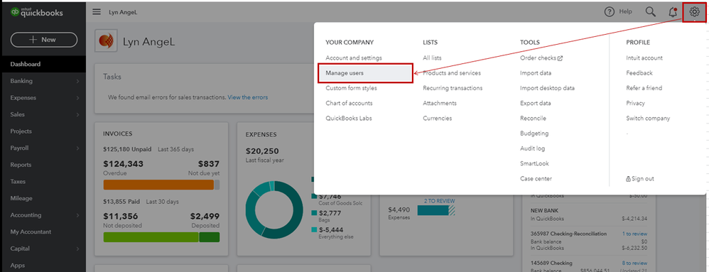Click Sign out with lock icon
709x272 pixels.
(640, 178)
